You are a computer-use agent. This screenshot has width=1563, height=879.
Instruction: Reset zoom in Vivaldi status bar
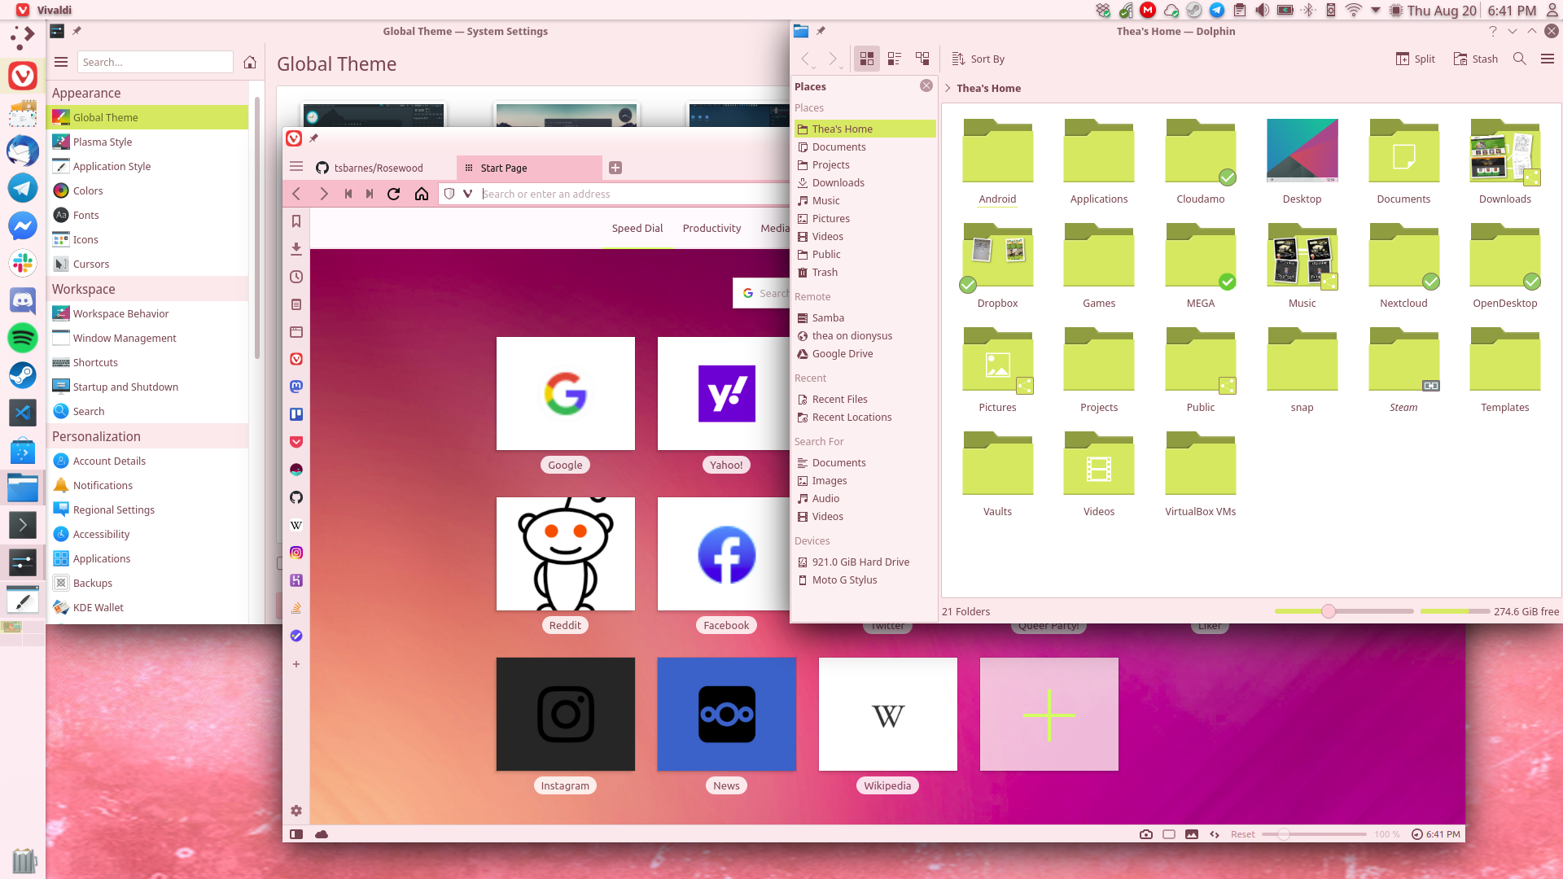coord(1242,834)
